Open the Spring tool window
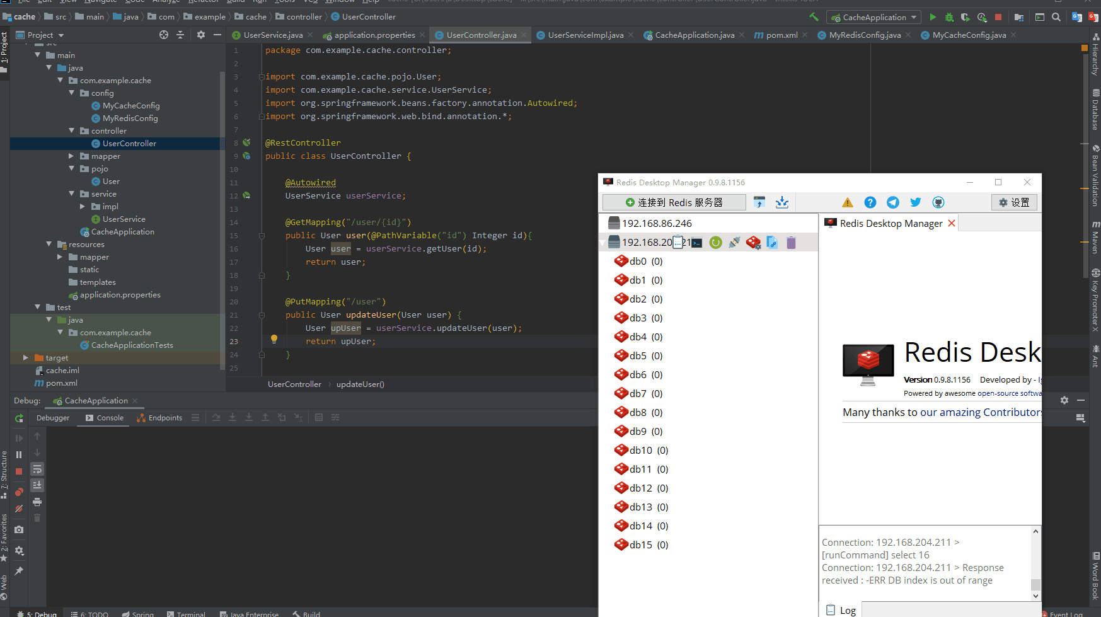 pyautogui.click(x=138, y=614)
